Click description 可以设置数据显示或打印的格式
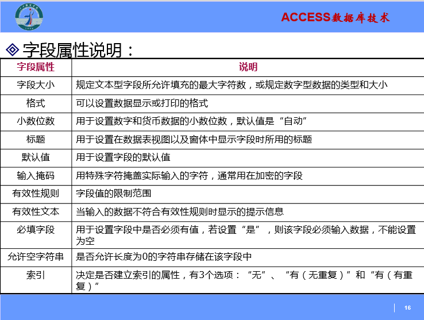Image resolution: width=424 pixels, height=320 pixels. (x=142, y=103)
